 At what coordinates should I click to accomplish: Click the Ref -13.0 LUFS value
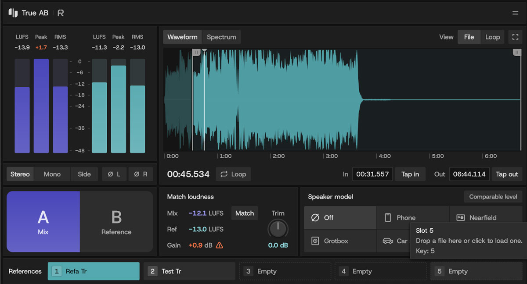point(206,229)
